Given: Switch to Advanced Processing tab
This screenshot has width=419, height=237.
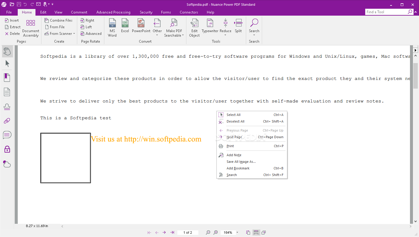Looking at the screenshot, I should [x=113, y=12].
